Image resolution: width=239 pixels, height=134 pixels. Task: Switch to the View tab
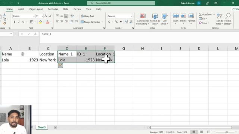click(x=89, y=9)
